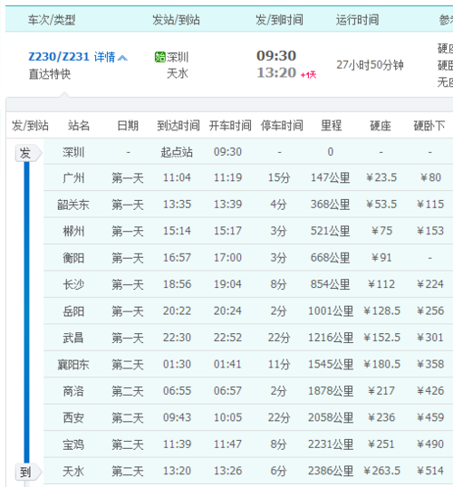This screenshot has width=453, height=487.
Task: Click the 09:30 departure time in the summary row
Action: (276, 56)
